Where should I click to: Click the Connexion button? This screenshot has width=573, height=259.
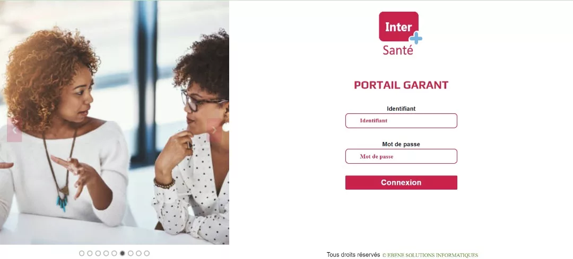[x=401, y=182]
